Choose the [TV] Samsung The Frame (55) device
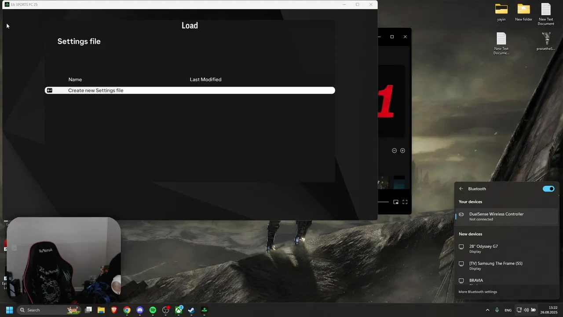Screen dimensions: 563x317 [x=506, y=265]
